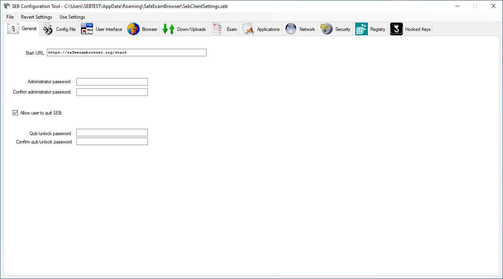Viewport: 503px width, 279px height.
Task: Click the Allow user to quit SEB label
Action: click(41, 113)
